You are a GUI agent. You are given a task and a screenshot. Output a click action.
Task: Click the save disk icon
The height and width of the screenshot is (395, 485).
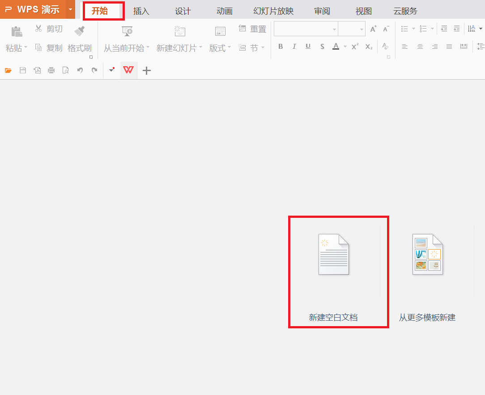click(22, 70)
